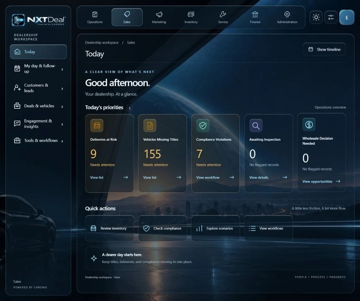Click the Engagement & insights chart icon
This screenshot has width=360, height=301.
pyautogui.click(x=17, y=123)
